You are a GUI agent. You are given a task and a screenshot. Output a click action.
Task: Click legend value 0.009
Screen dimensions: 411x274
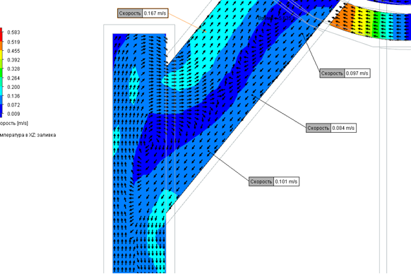click(13, 114)
